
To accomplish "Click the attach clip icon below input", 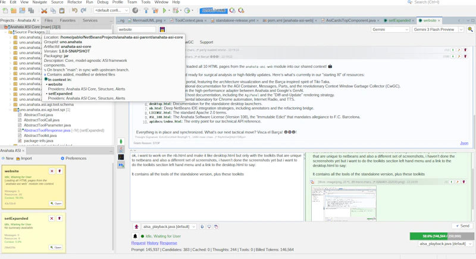I will click(x=202, y=226).
